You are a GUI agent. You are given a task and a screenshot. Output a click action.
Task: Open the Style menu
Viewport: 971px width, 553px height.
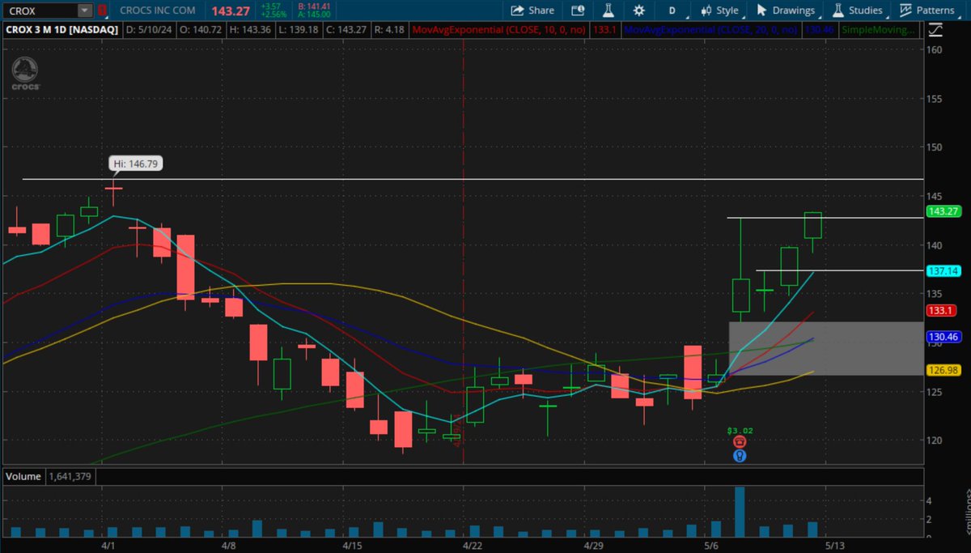pos(719,11)
